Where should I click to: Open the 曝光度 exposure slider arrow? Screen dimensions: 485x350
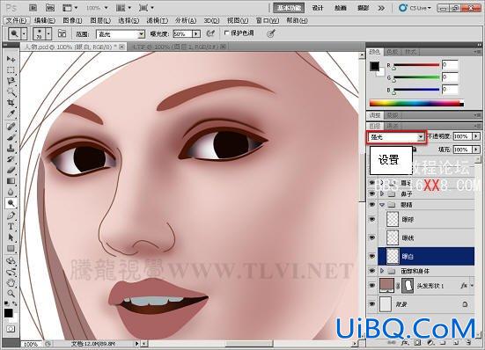click(196, 33)
